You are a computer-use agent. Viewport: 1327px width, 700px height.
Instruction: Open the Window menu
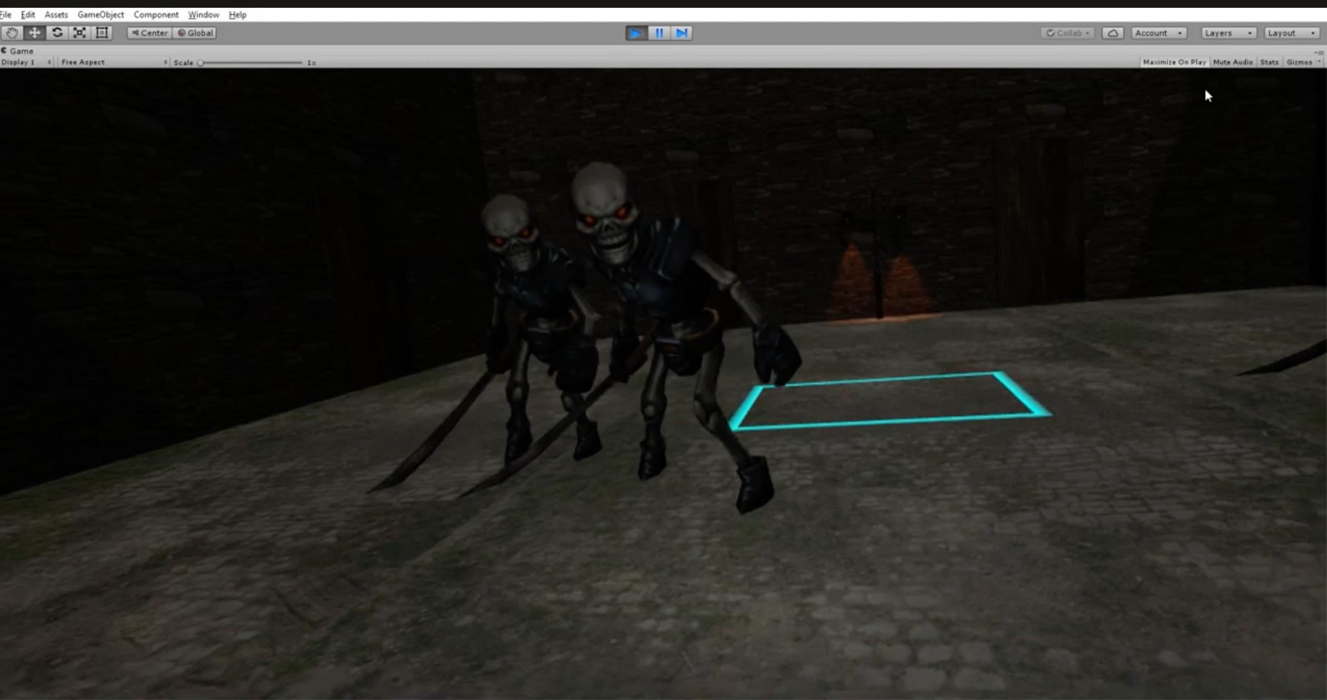[203, 14]
